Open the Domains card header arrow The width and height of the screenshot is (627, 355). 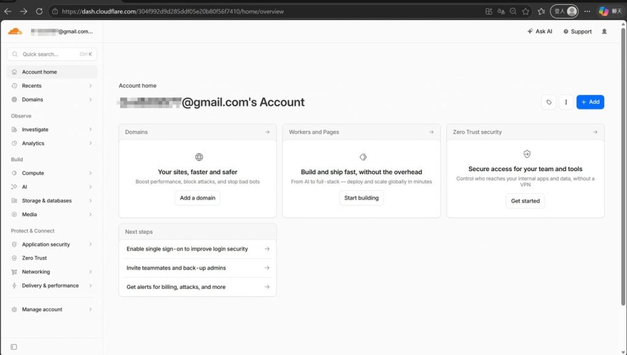267,132
